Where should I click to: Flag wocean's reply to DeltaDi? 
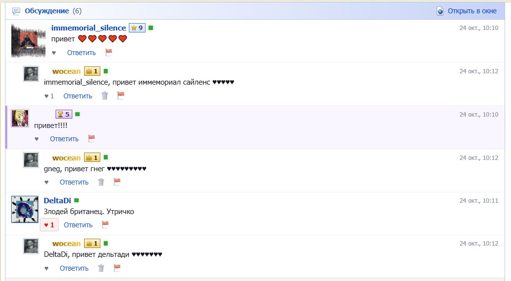tap(117, 268)
